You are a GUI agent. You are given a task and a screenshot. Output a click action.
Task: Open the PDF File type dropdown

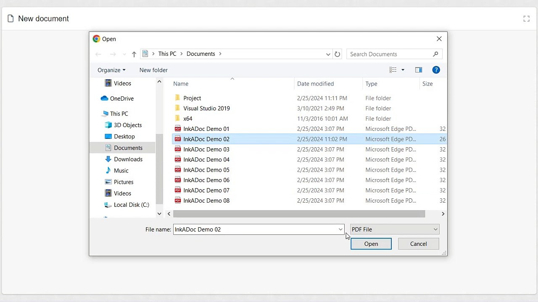tap(395, 229)
